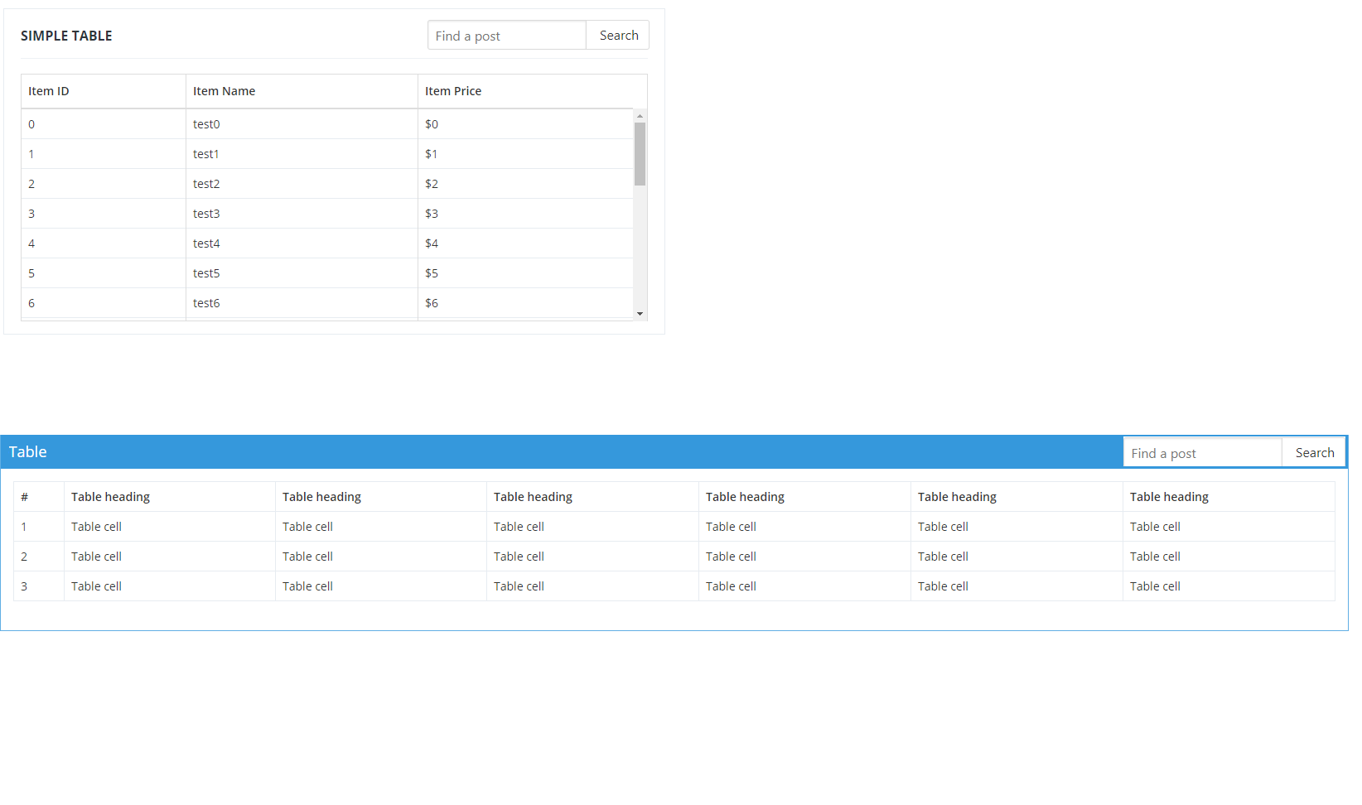Select the # column header in Table
Image resolution: width=1362 pixels, height=805 pixels.
pos(25,496)
